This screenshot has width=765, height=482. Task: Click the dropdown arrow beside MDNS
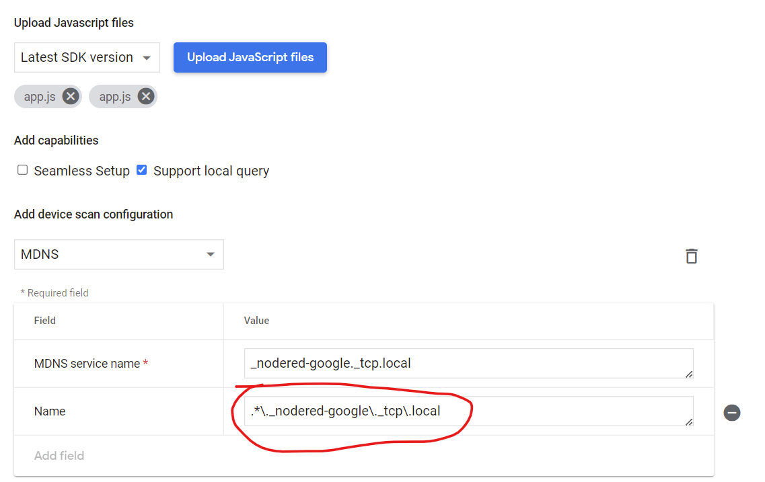click(211, 254)
